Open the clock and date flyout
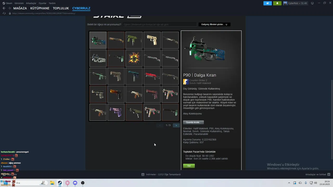Viewport: 333px width, 187px height. click(325, 183)
